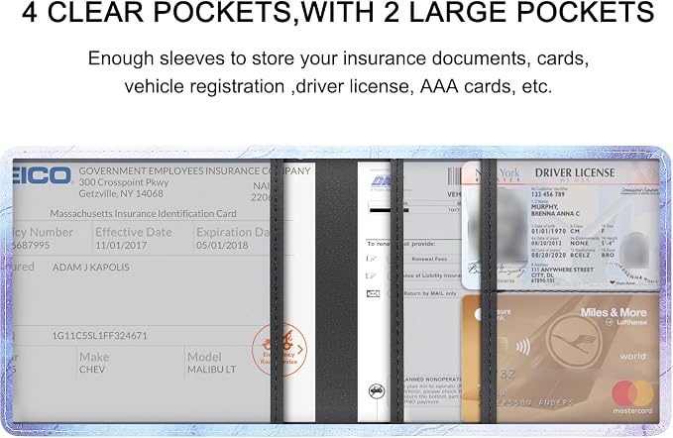The width and height of the screenshot is (673, 438).
Task: Click 'Renewal Fees' on registration form
Action: [x=429, y=259]
